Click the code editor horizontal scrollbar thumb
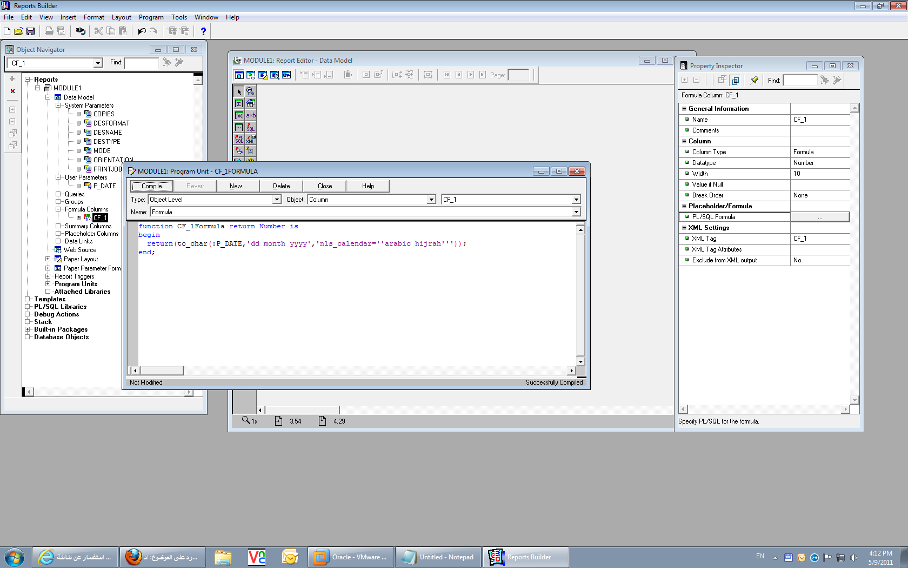Image resolution: width=908 pixels, height=568 pixels. 161,371
